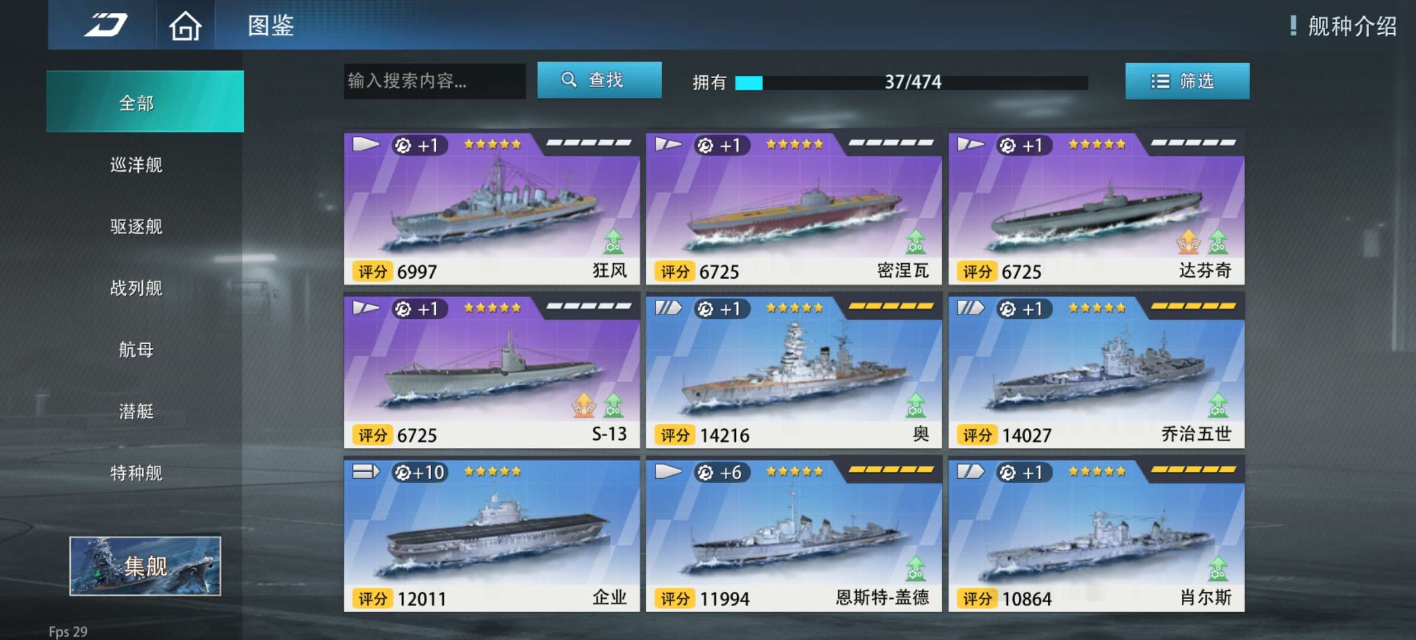
Task: Click the 拥有 37/474 progress bar
Action: click(x=911, y=82)
